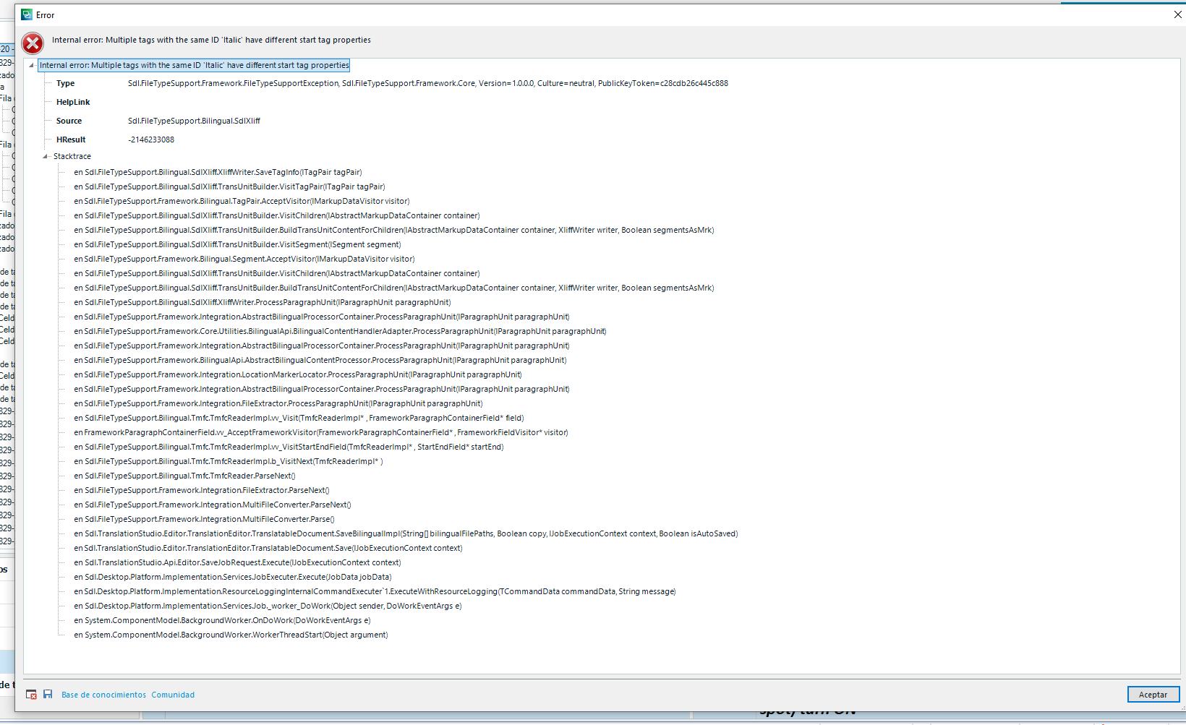Viewport: 1186px width, 725px height.
Task: Collapse the Stacktrace node
Action: pyautogui.click(x=45, y=156)
